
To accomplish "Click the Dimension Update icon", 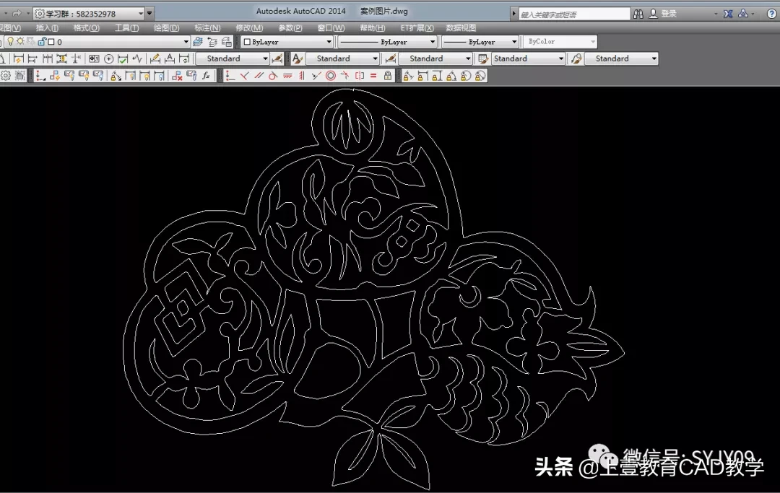I will [184, 58].
